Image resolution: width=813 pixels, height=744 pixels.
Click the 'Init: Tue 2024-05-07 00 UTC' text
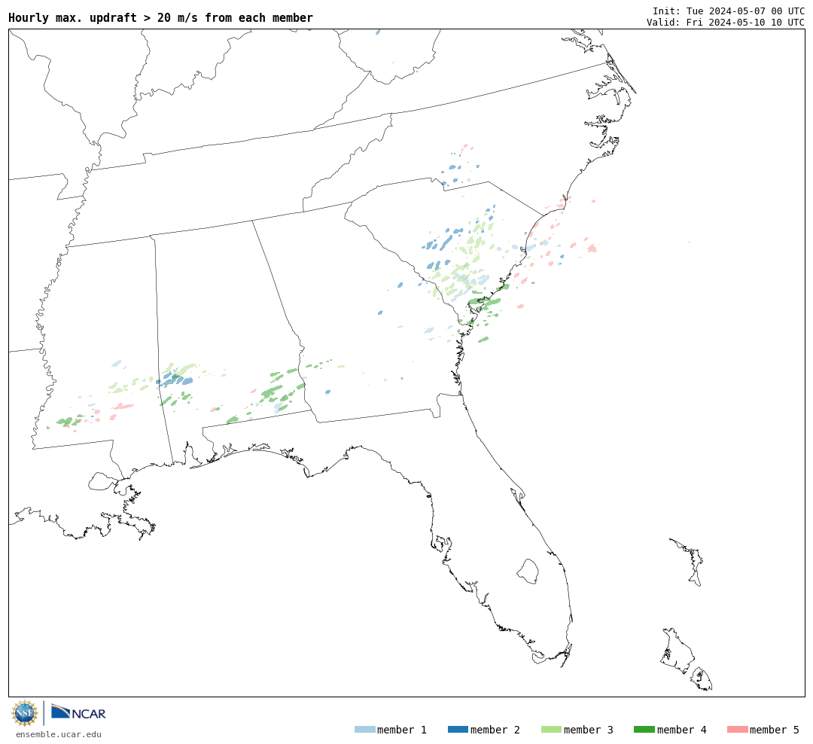tap(729, 11)
